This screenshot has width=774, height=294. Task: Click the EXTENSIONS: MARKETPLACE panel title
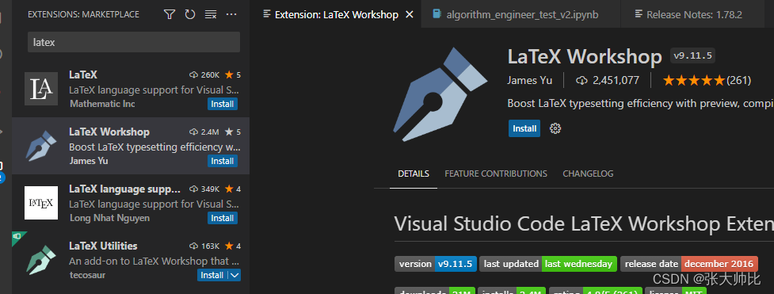(83, 14)
